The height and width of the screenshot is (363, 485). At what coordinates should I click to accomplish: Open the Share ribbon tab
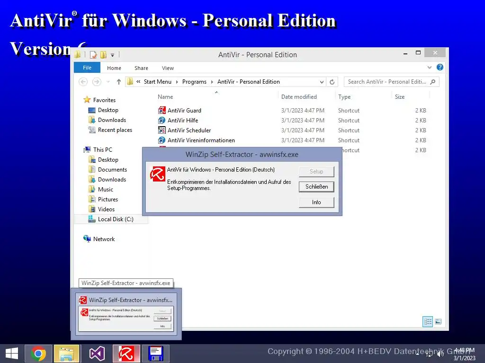click(x=141, y=68)
